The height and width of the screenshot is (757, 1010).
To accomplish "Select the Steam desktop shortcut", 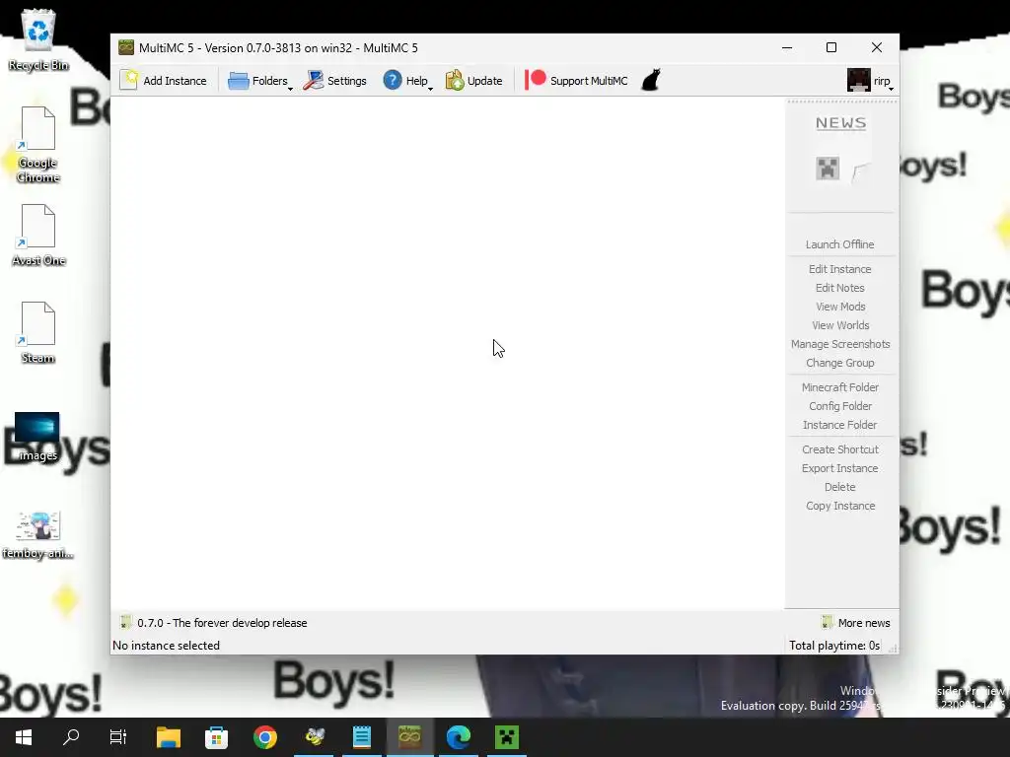I will (x=38, y=333).
